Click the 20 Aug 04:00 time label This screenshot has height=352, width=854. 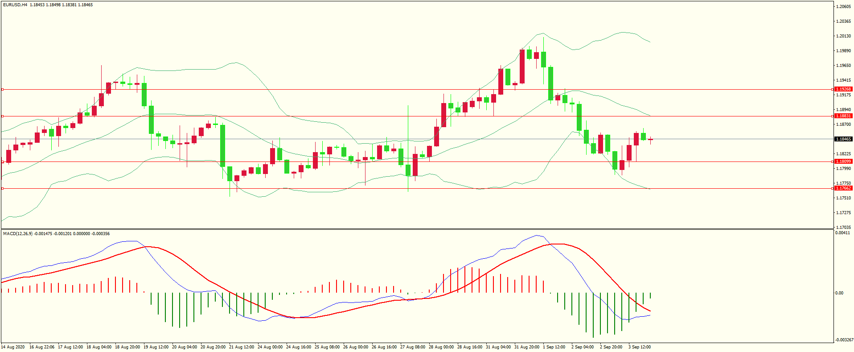[185, 347]
